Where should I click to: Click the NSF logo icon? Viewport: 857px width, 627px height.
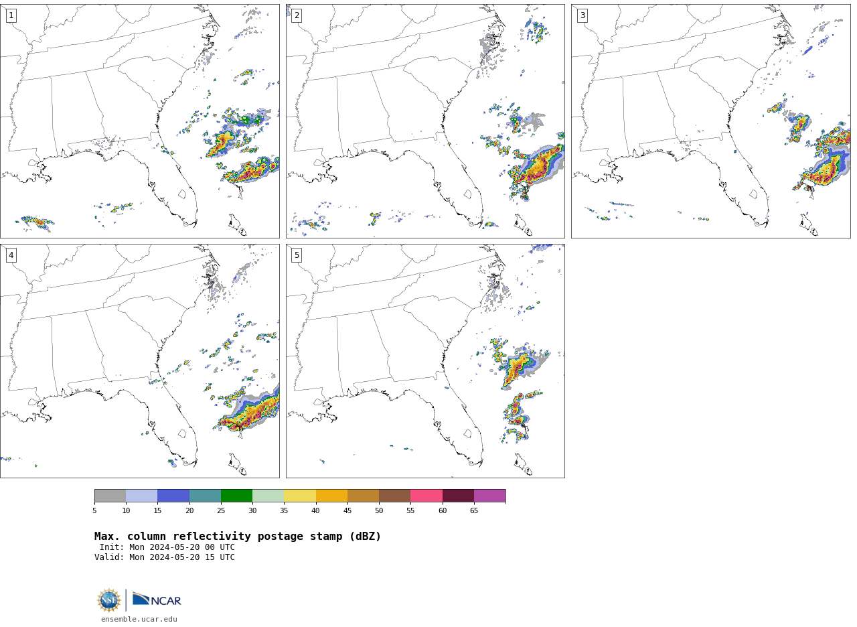coord(109,600)
